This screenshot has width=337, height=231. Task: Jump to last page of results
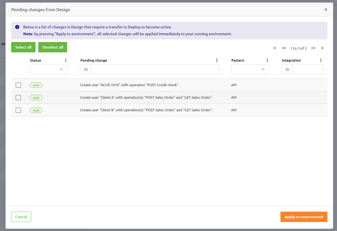pos(323,48)
